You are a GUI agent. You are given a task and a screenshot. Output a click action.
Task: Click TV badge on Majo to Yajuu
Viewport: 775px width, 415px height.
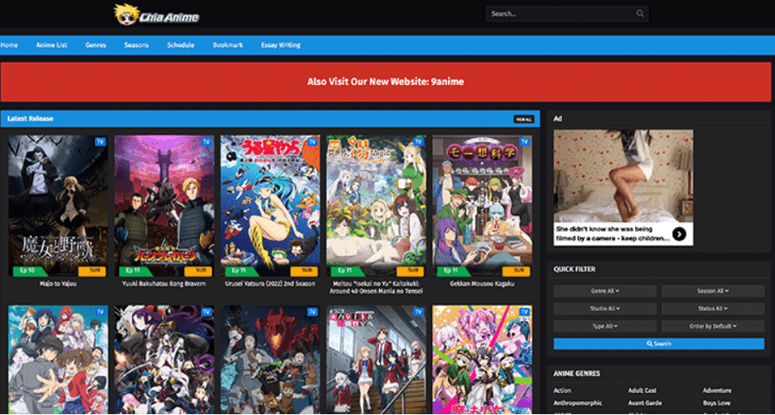[100, 141]
